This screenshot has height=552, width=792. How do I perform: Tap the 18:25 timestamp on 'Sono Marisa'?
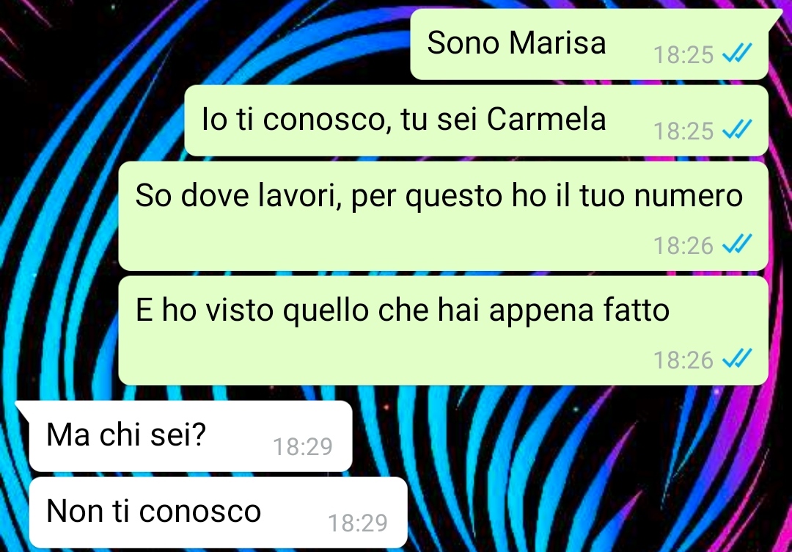pos(683,55)
